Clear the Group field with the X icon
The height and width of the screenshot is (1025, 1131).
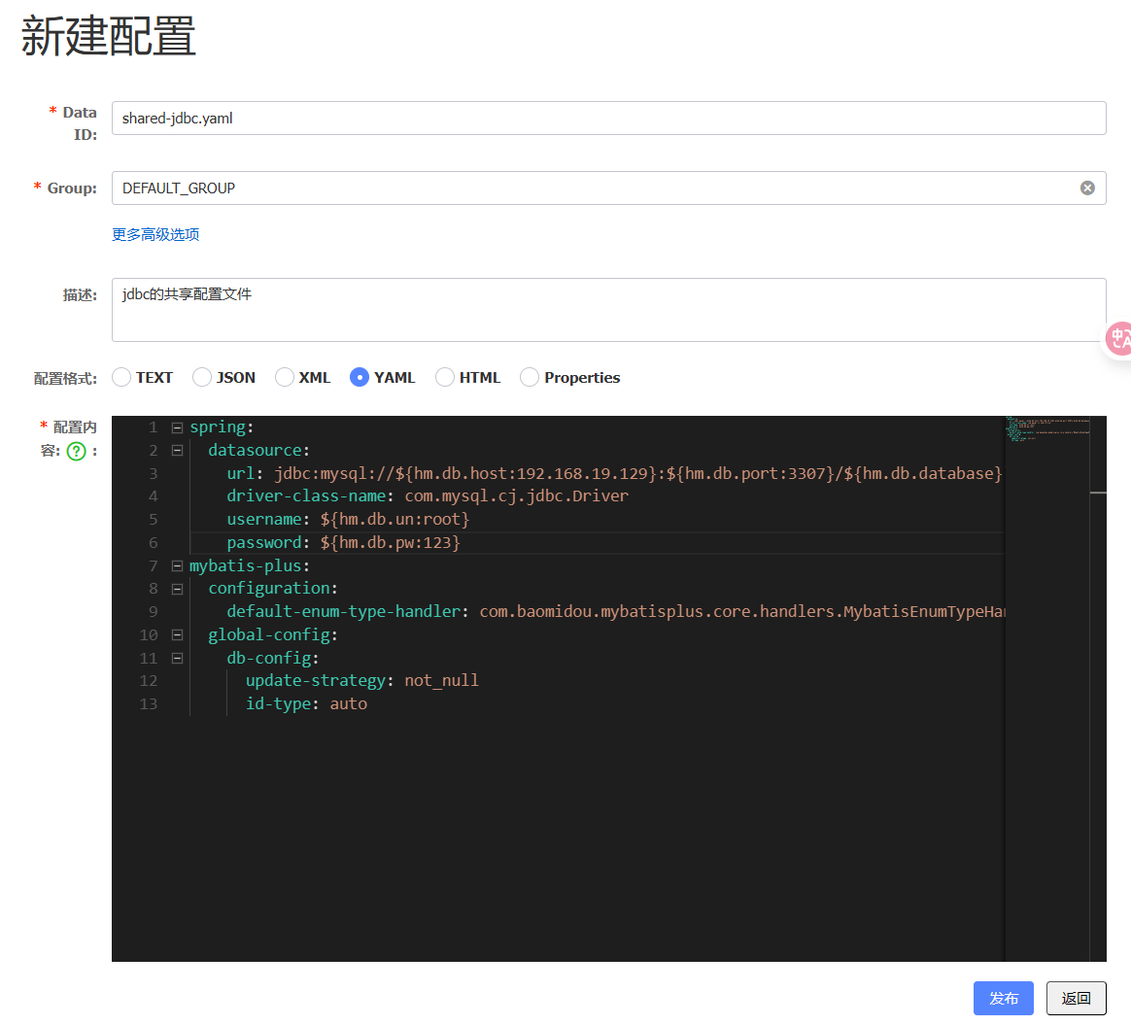point(1087,188)
